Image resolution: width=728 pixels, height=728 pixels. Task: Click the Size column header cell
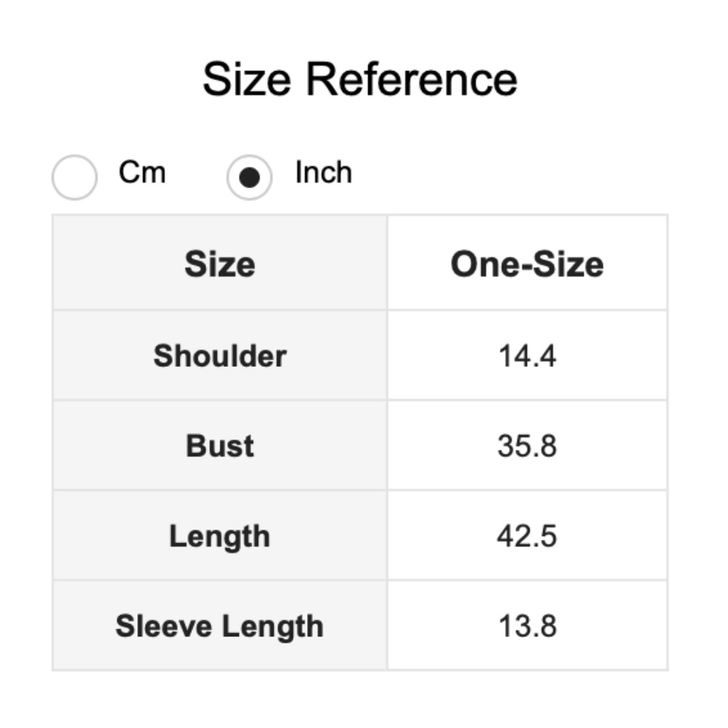[220, 264]
